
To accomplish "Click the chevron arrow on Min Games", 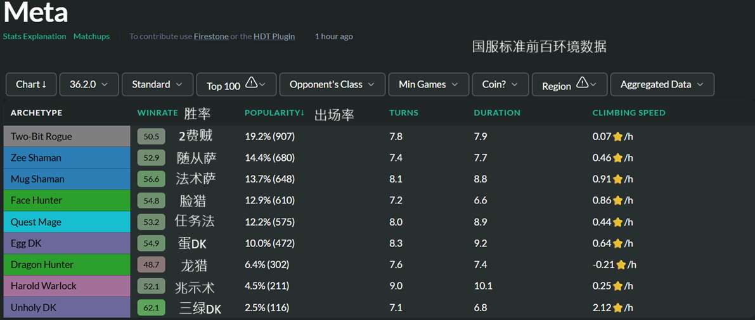I will [x=455, y=84].
